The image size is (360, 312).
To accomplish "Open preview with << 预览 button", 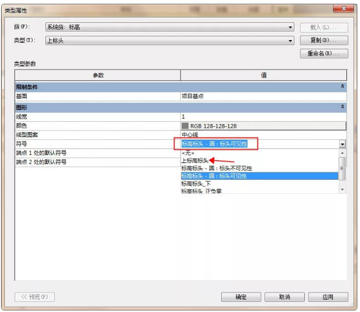I will [35, 297].
